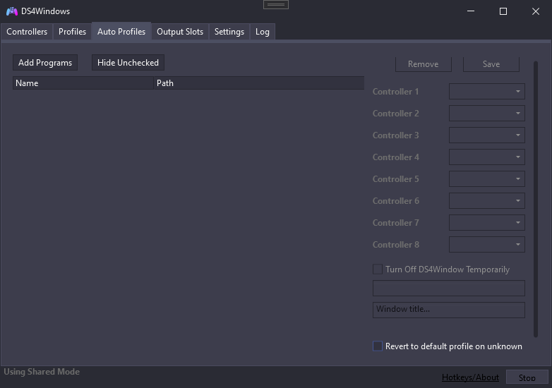Switch to the Controllers tab
552x388 pixels.
point(27,32)
